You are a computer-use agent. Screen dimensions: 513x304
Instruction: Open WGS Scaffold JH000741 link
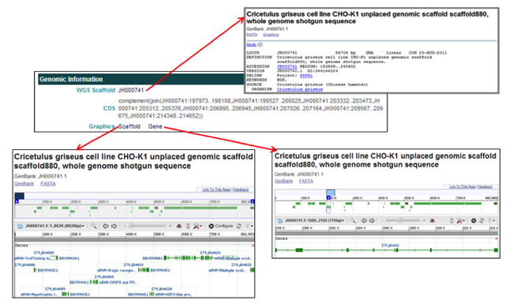click(131, 90)
